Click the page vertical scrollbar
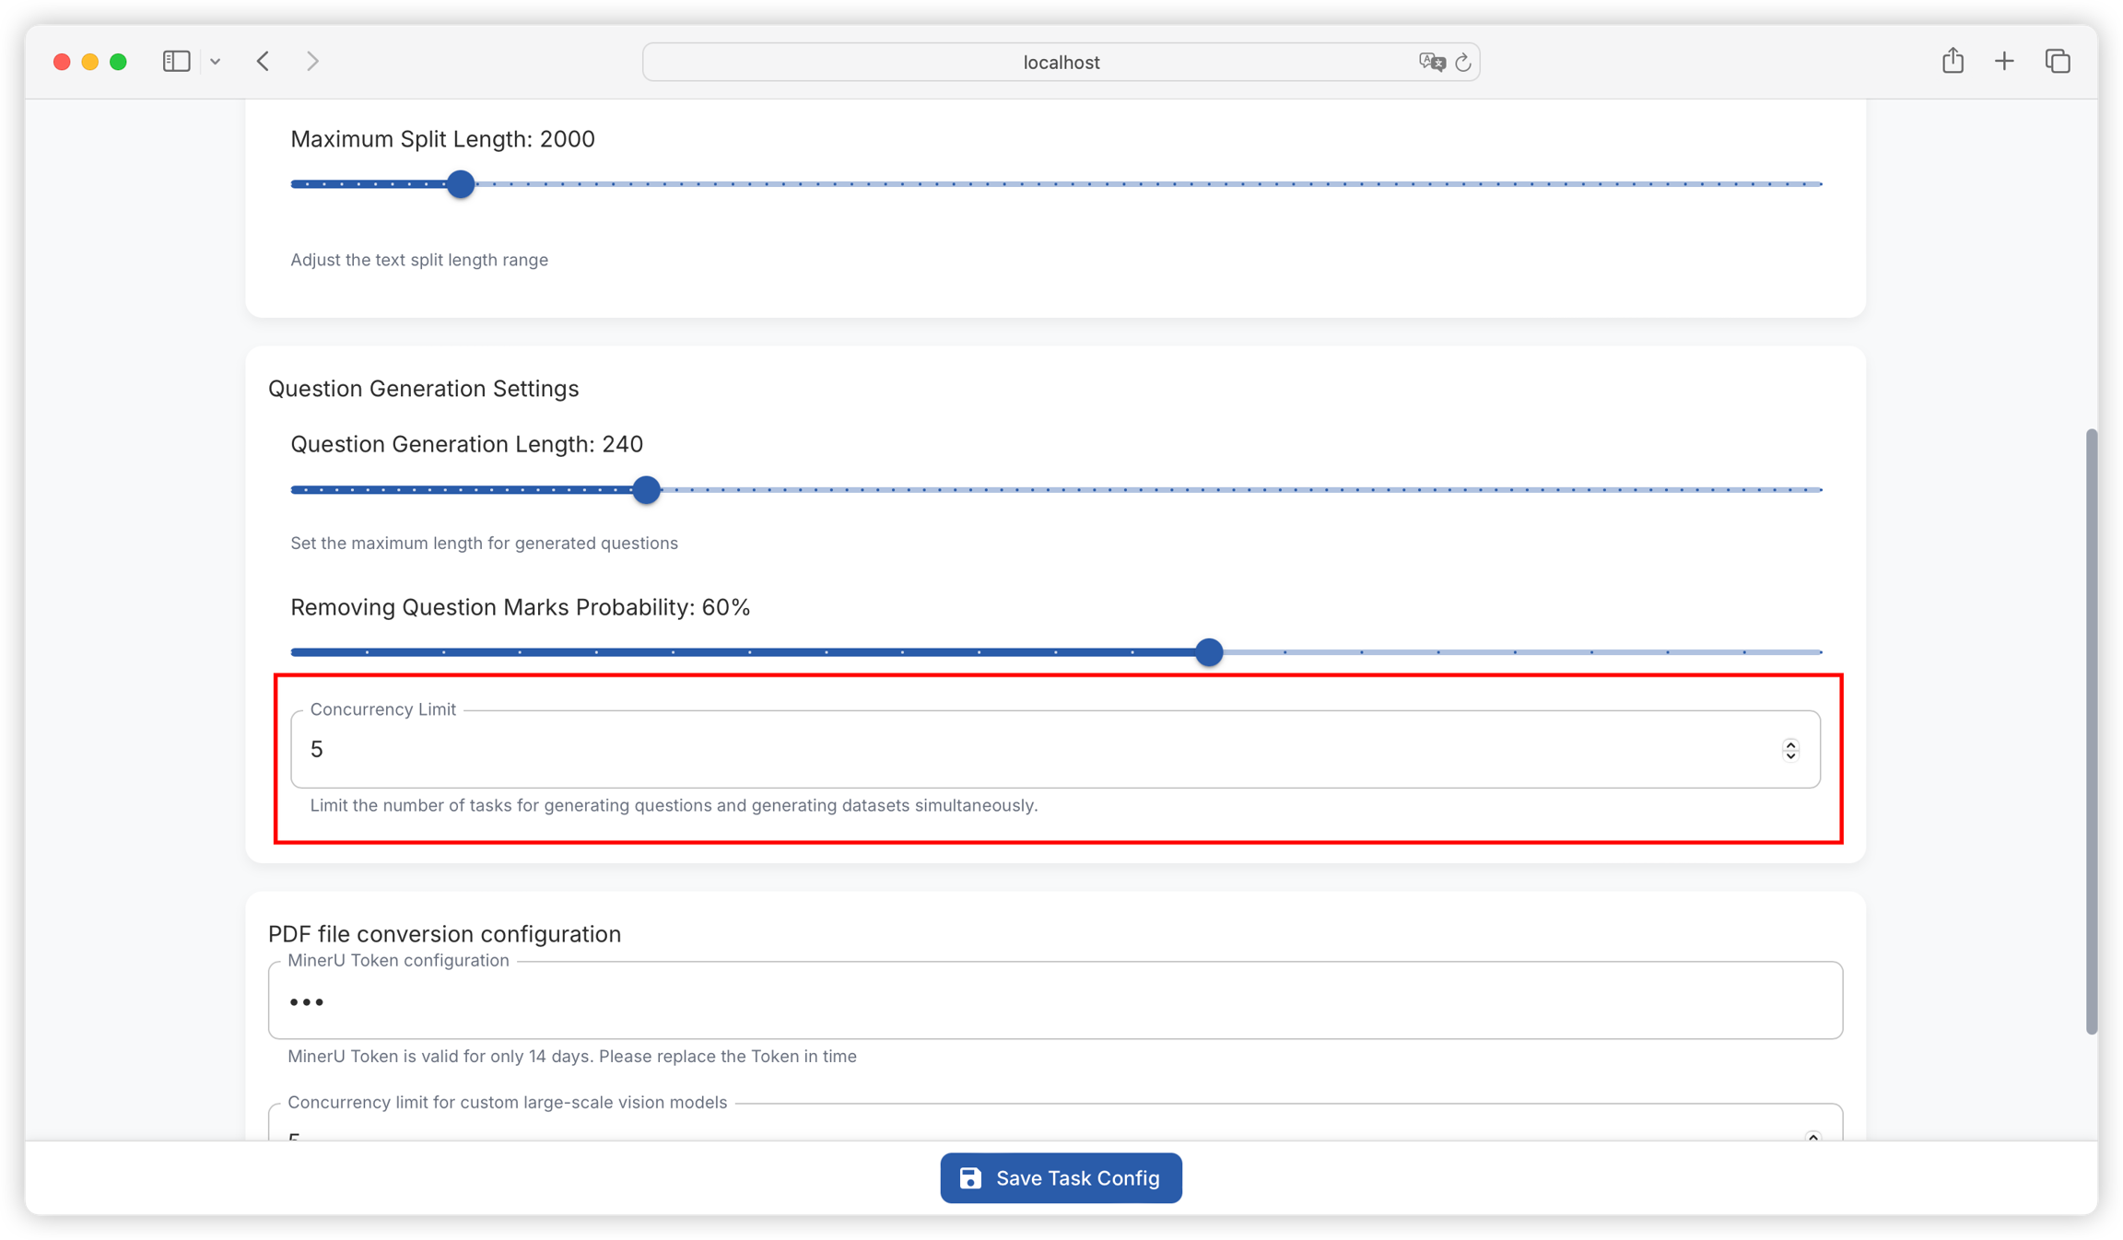 [x=2091, y=730]
